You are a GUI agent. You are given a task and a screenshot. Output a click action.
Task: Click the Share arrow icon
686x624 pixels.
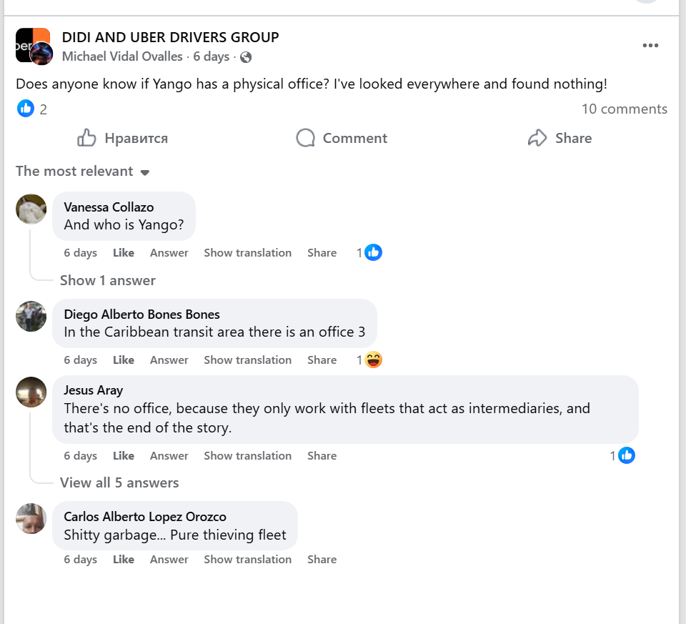537,138
